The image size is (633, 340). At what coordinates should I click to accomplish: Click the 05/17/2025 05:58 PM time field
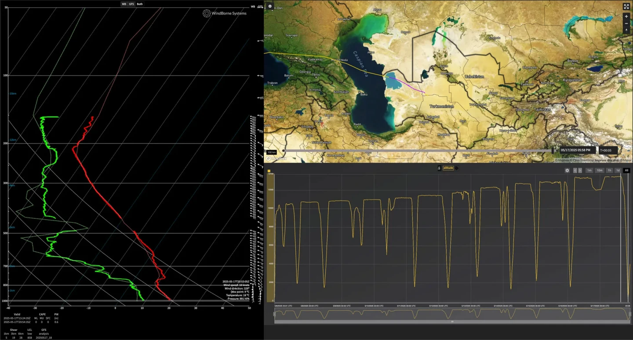(578, 150)
